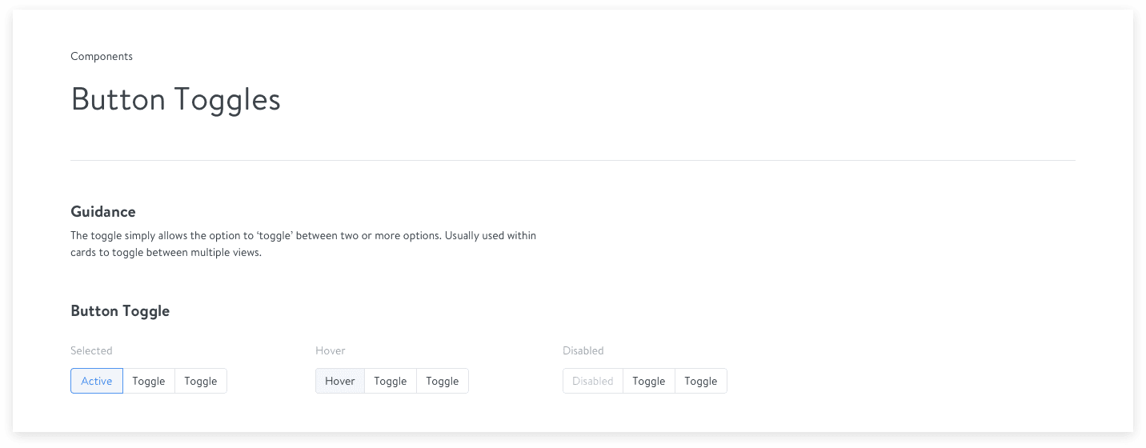Click the Guidance section heading
This screenshot has width=1146, height=448.
[103, 211]
